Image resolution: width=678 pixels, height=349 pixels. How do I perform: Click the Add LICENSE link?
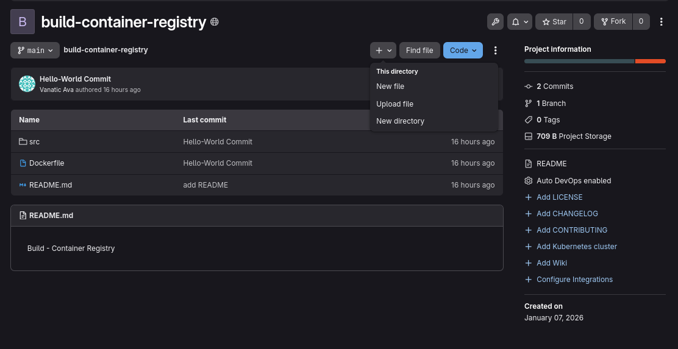pyautogui.click(x=560, y=197)
